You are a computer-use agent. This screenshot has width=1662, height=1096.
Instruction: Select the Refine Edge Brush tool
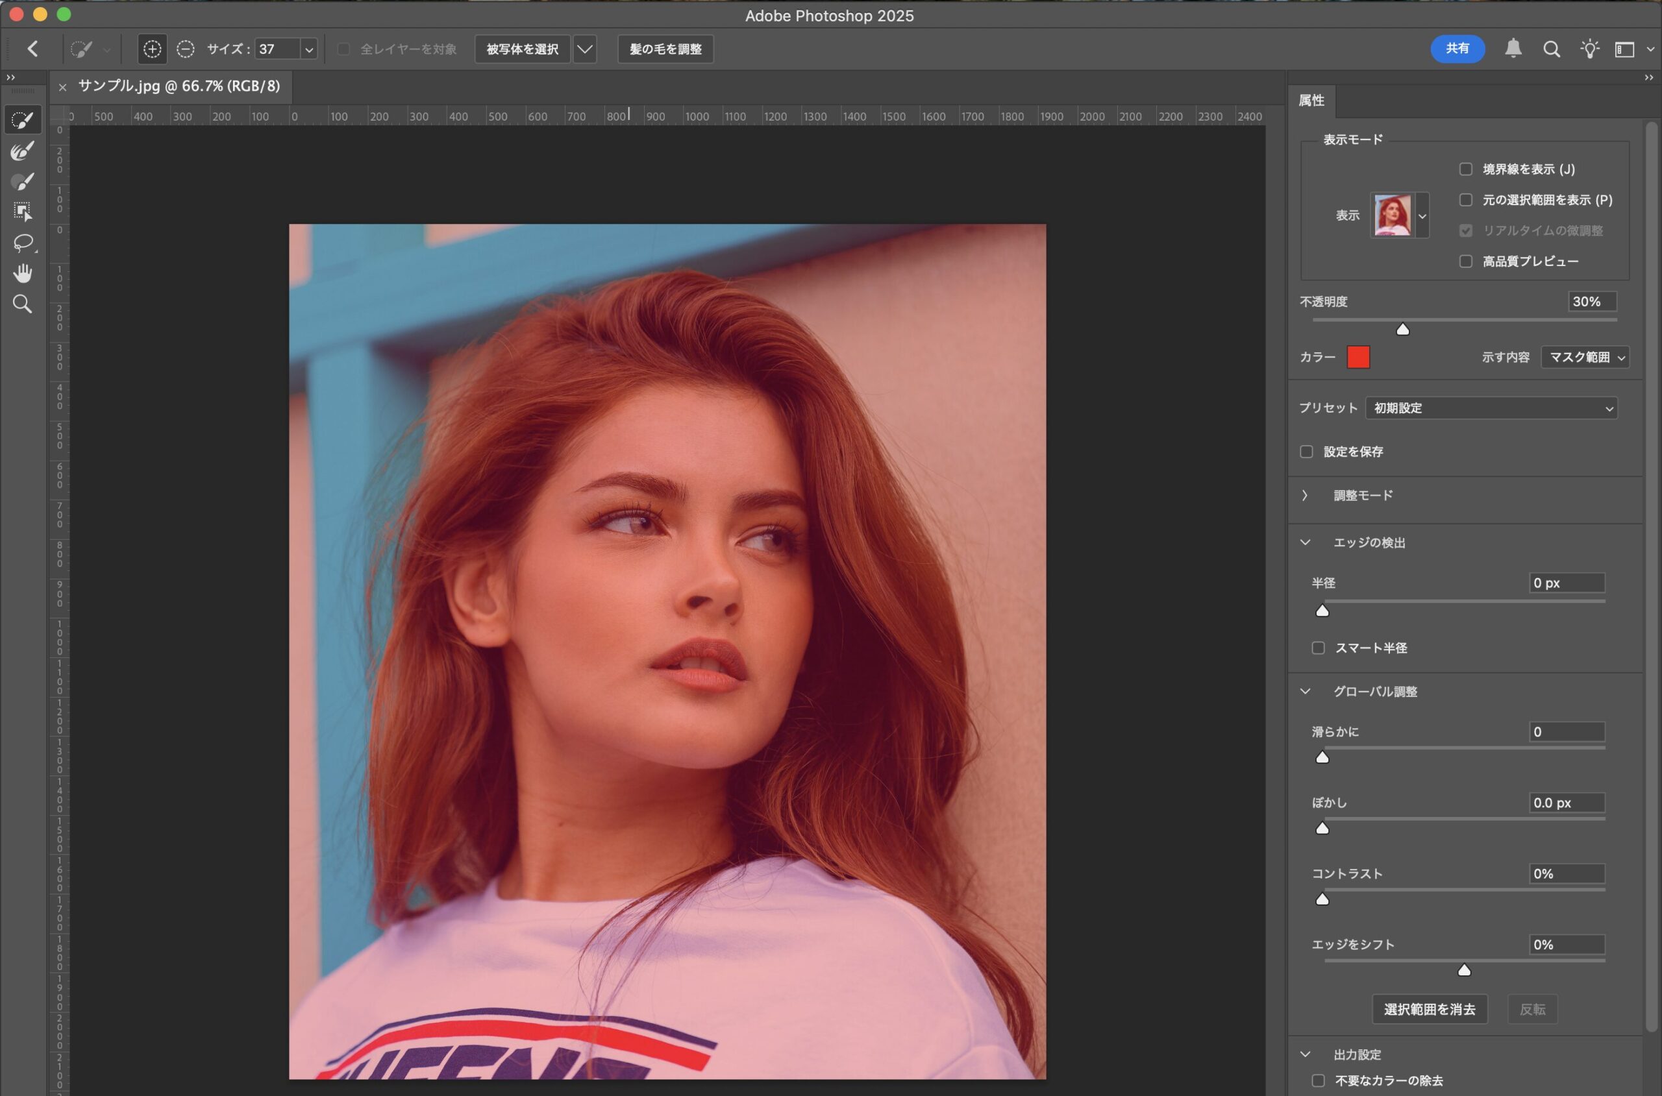pos(22,151)
